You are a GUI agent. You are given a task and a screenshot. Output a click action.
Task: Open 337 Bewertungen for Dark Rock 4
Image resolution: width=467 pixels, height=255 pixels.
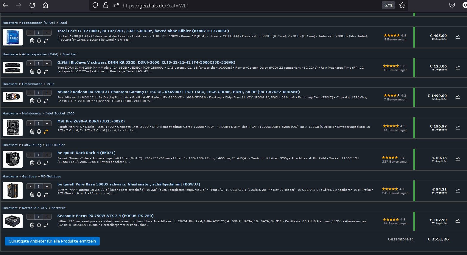[x=395, y=162]
